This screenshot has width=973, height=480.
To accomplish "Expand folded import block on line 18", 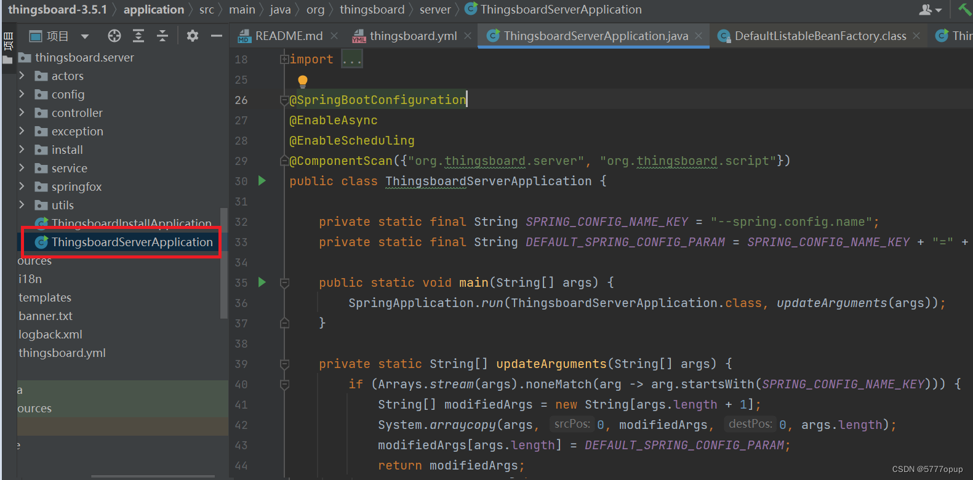I will click(x=284, y=59).
